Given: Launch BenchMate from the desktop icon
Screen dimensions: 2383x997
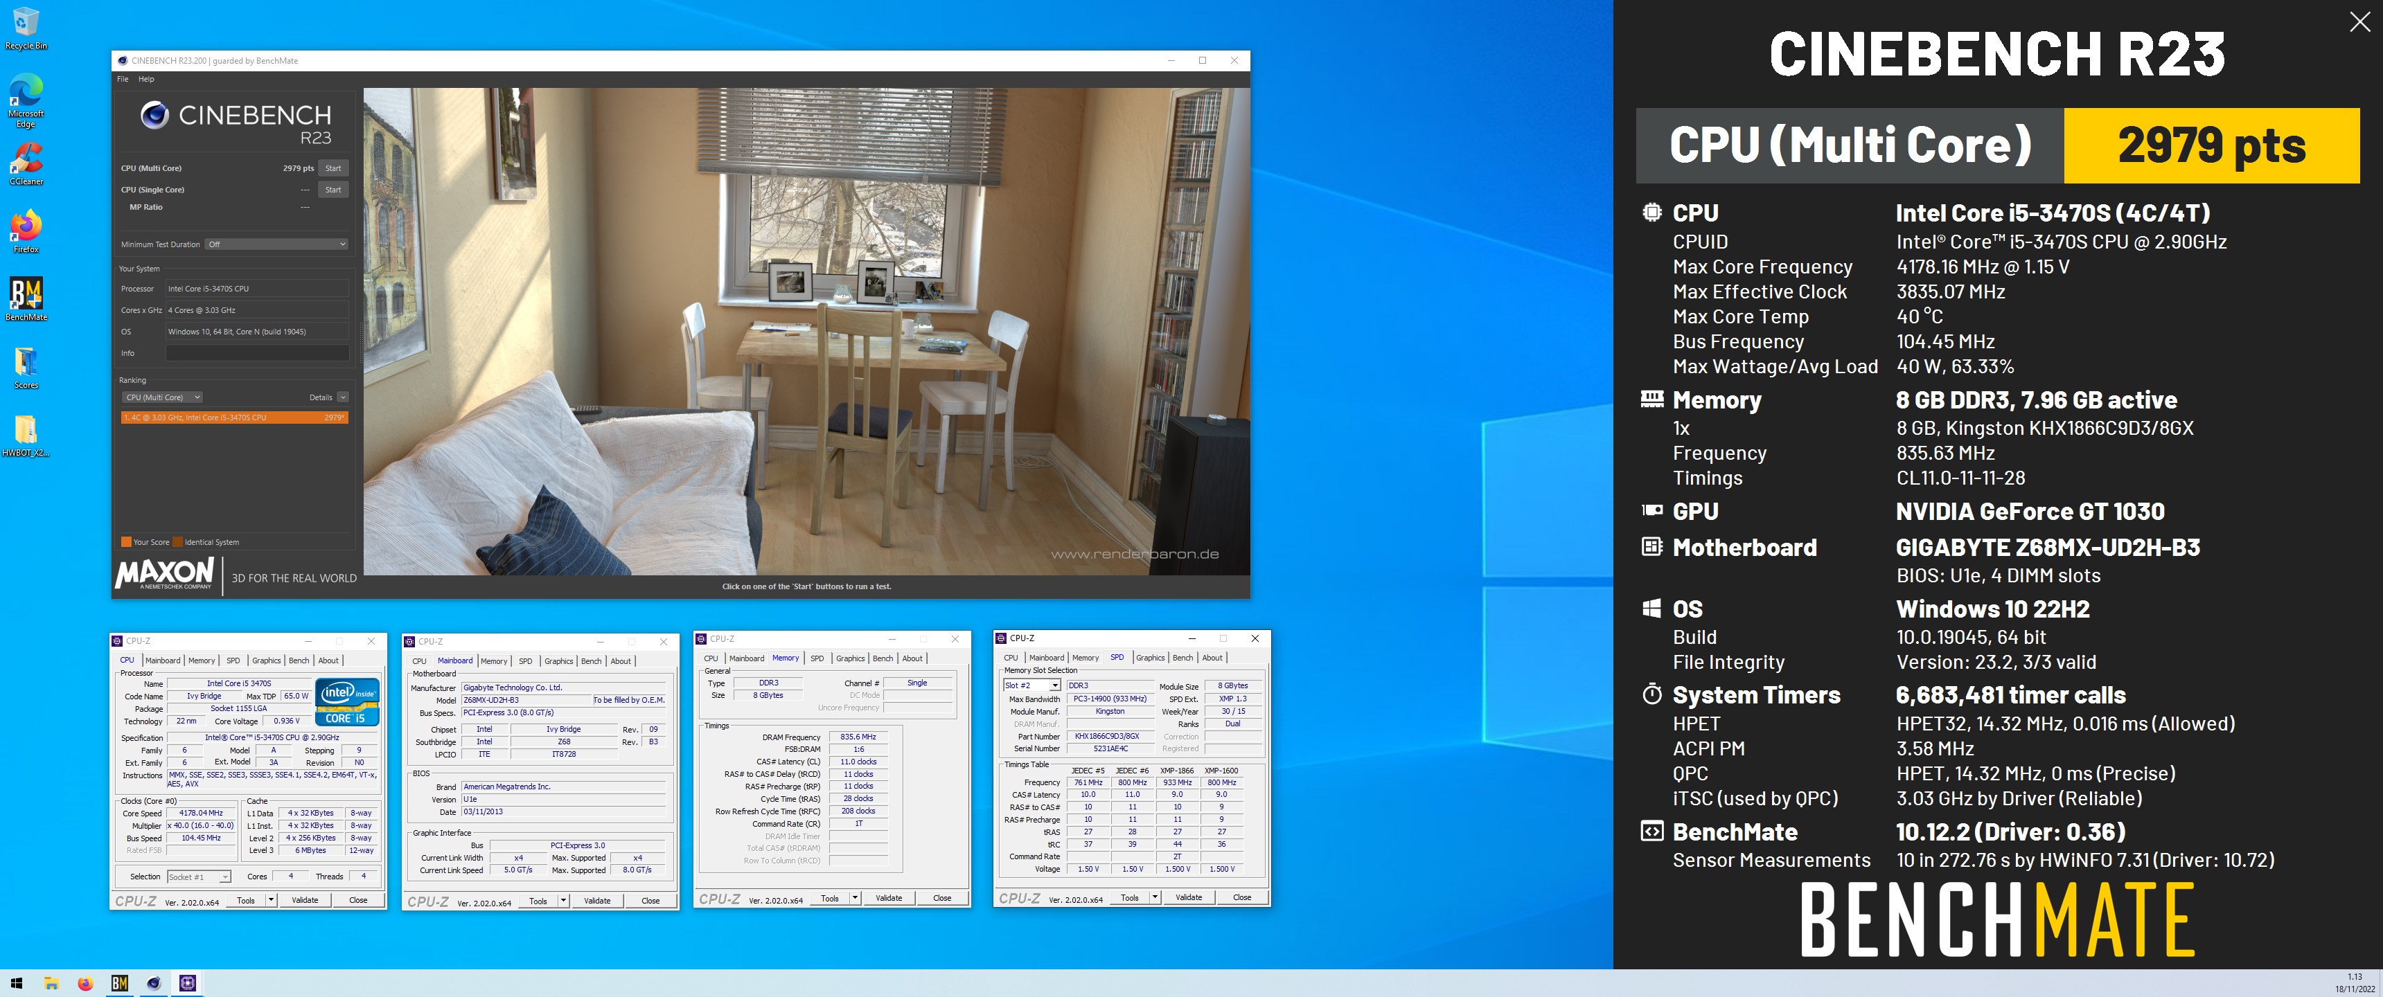Looking at the screenshot, I should coord(26,298).
